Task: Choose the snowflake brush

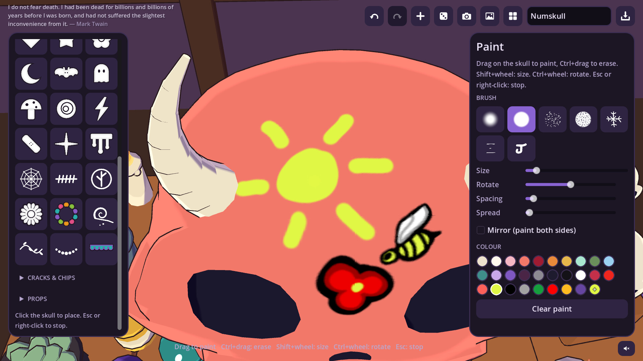Action: 614,119
